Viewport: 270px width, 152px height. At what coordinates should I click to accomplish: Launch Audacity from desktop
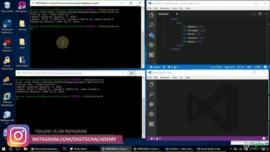tap(7, 81)
